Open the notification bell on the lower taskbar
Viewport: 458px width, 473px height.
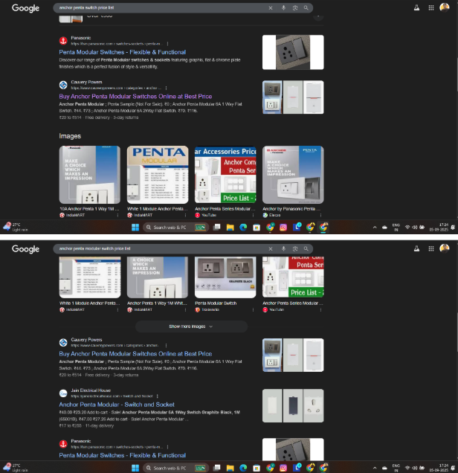point(453,469)
